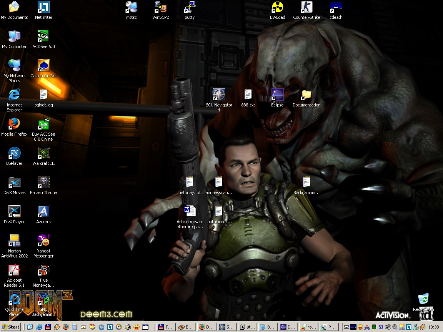The height and width of the screenshot is (332, 443).
Task: Open the putty desktop shortcut
Action: [190, 10]
